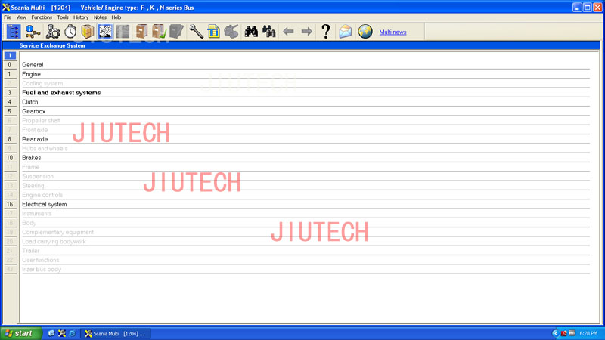Screen dimensions: 605x340
Task: Open the Help menu
Action: (x=116, y=17)
